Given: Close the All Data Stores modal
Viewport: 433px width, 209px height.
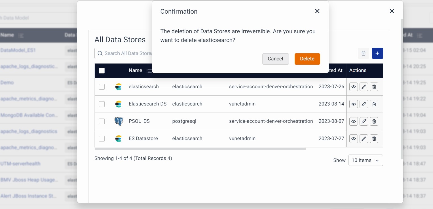Looking at the screenshot, I should point(392,11).
